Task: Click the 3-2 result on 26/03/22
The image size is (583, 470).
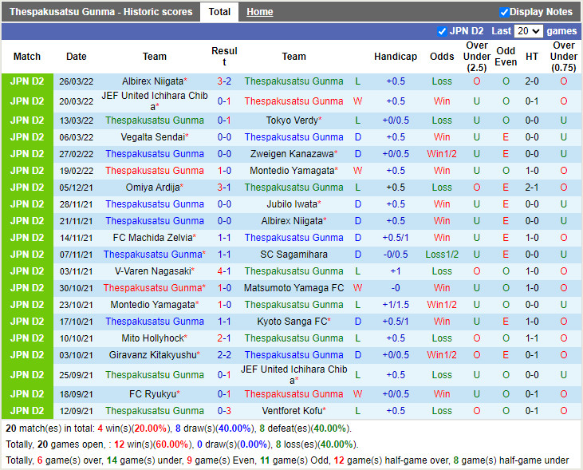Action: (224, 81)
